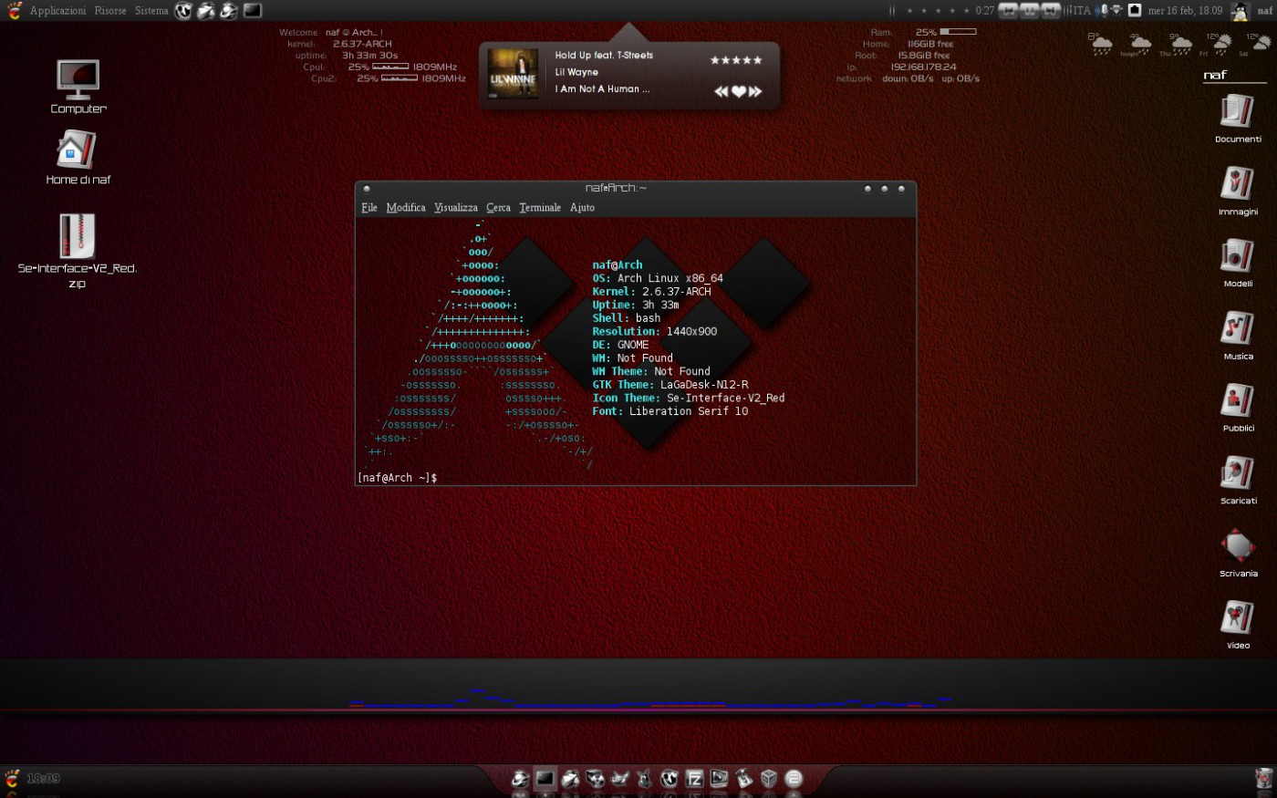Click panel applet pause button
Viewport: 1277px width, 798px height.
[x=1029, y=11]
